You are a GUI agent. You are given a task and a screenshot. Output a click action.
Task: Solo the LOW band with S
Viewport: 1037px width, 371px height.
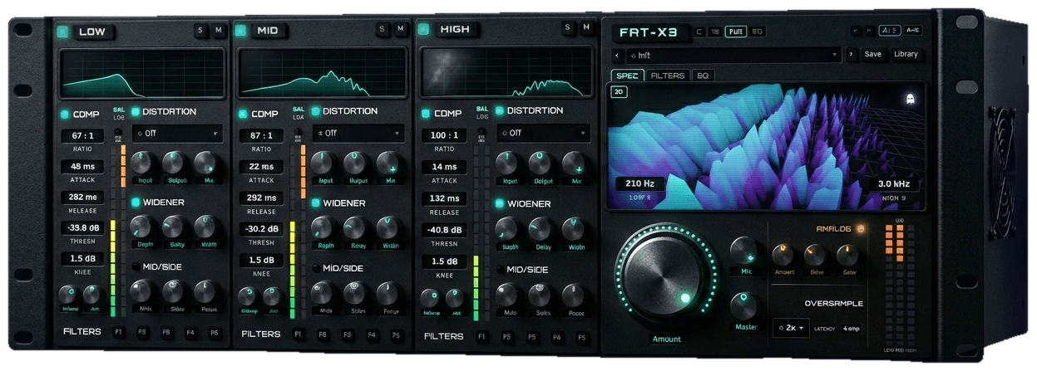point(200,31)
